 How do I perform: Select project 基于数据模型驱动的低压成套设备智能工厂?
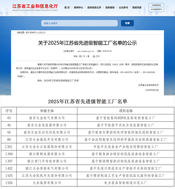pos(126,161)
